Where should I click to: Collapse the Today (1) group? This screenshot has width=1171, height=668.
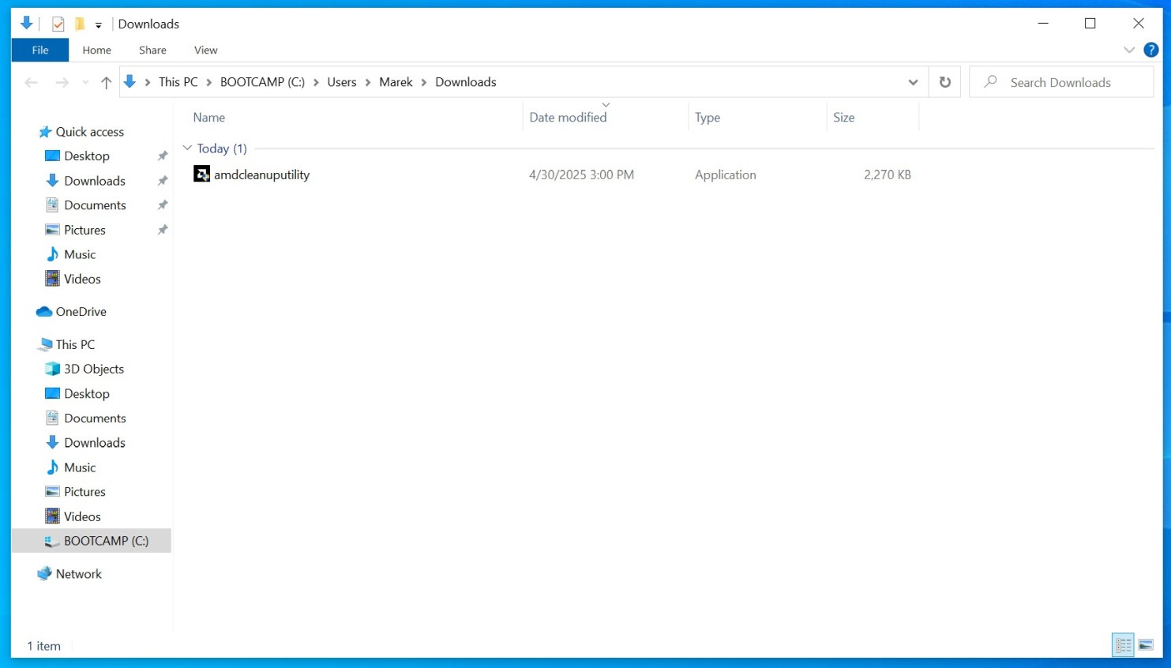187,148
